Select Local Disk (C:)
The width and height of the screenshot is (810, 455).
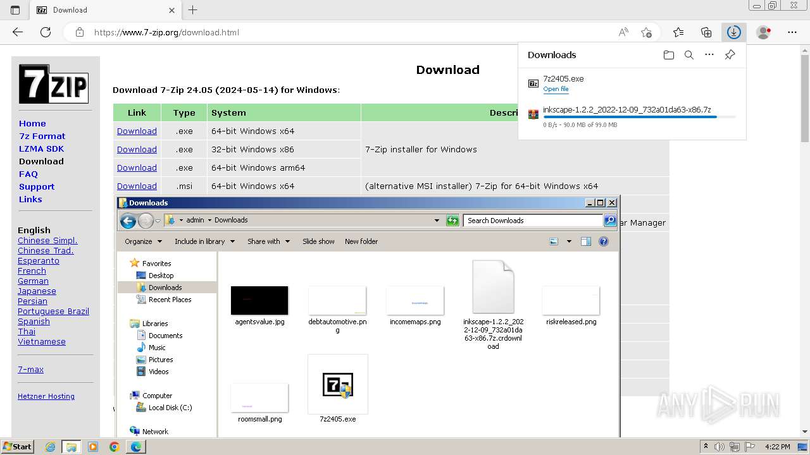click(x=170, y=408)
